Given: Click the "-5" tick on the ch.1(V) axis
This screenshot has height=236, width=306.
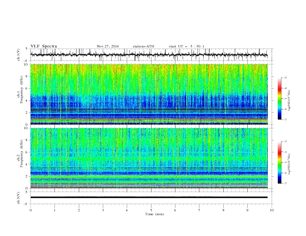Looking at the screenshot, I should click(x=26, y=61).
